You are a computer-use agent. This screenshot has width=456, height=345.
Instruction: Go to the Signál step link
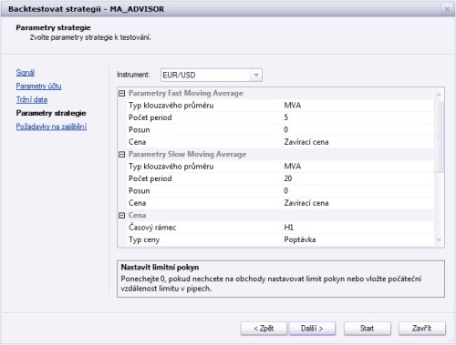point(26,73)
